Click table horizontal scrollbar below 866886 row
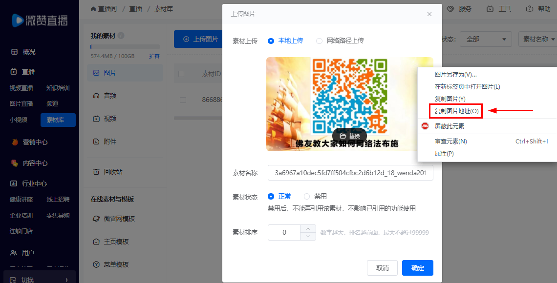557x283 pixels. [198, 118]
